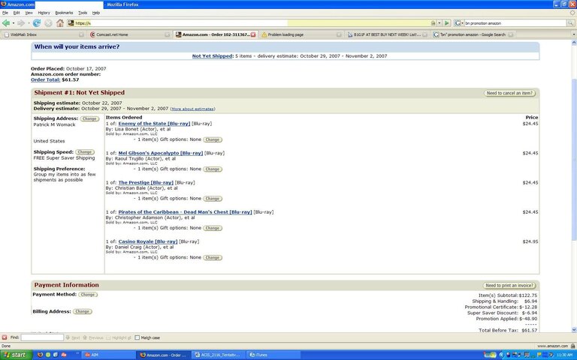Open the Casino Royale Blu-ray link
This screenshot has height=360, width=577.
(x=148, y=241)
